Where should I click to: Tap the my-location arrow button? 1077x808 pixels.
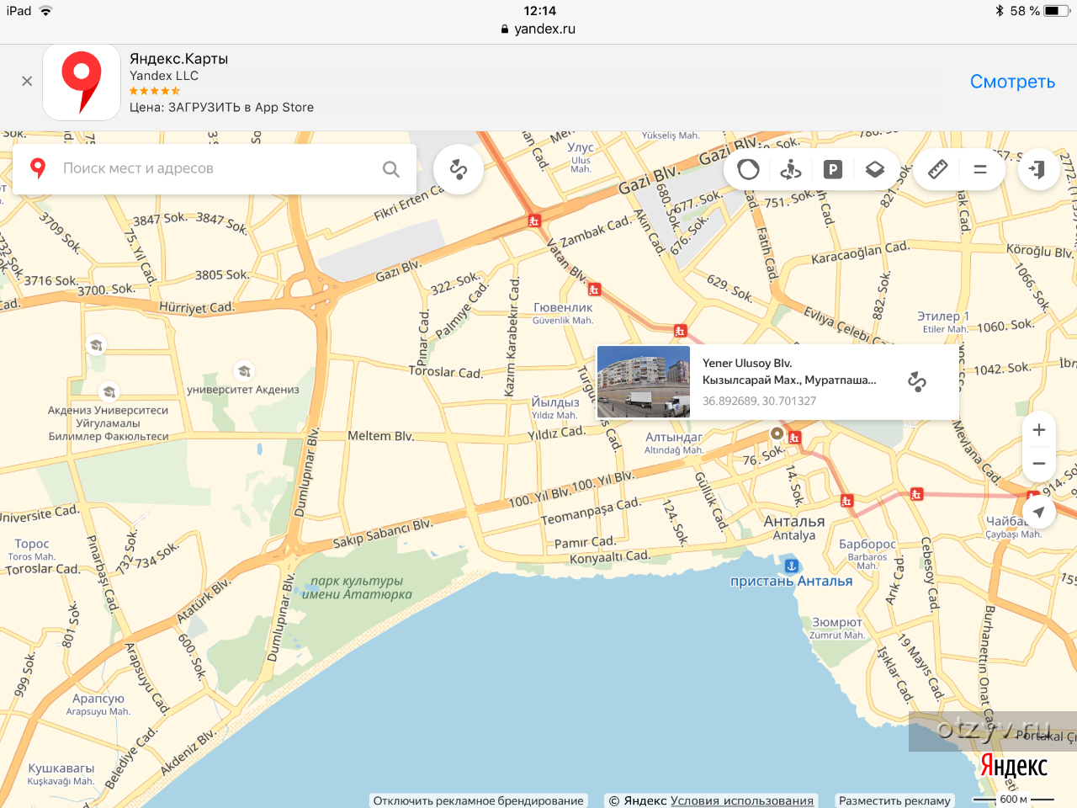pyautogui.click(x=1039, y=512)
